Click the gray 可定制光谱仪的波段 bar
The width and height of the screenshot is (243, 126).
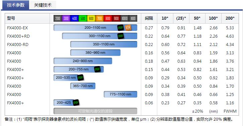click(x=95, y=111)
